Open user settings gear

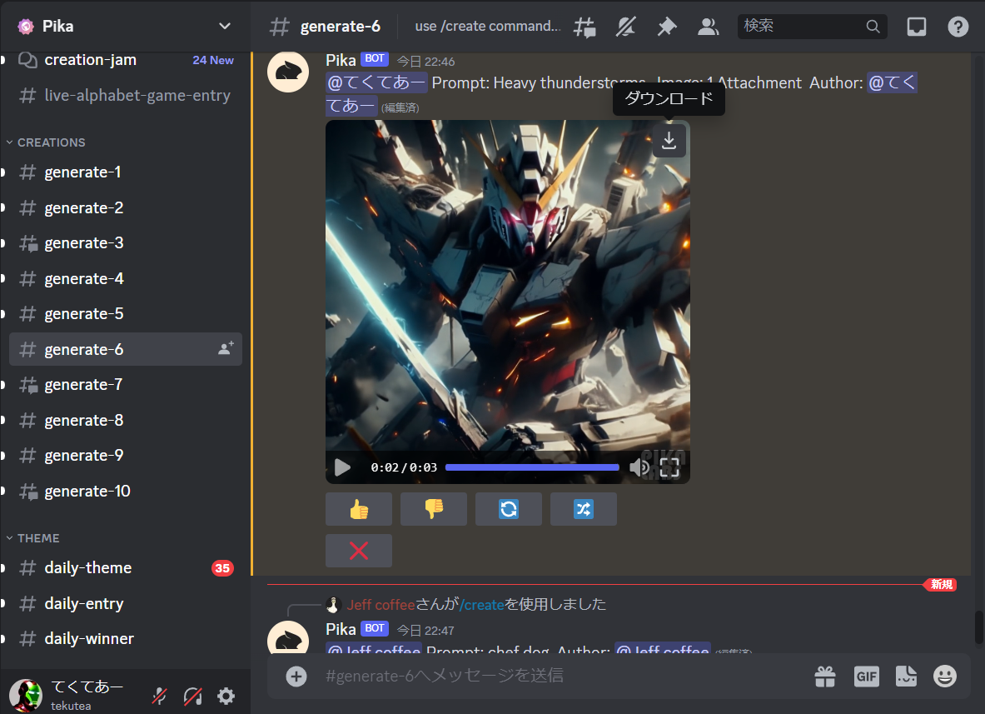(226, 696)
